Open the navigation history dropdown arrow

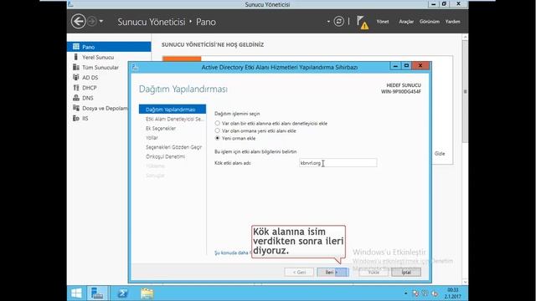[101, 21]
